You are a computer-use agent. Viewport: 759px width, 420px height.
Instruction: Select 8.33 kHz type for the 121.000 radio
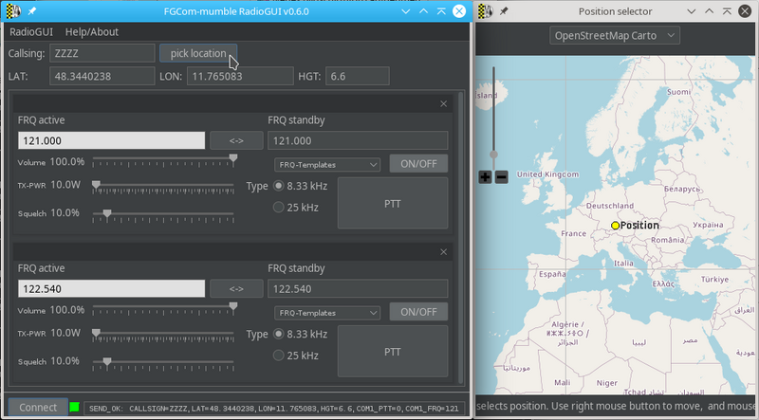[x=278, y=186]
